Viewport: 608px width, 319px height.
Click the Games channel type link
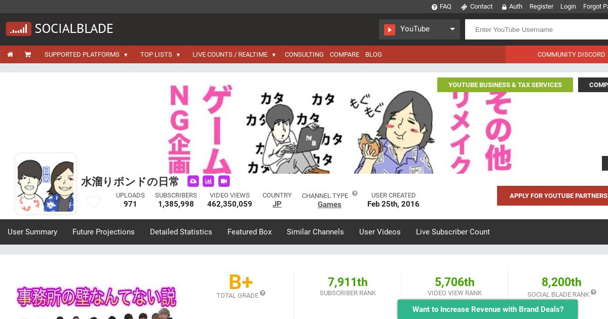[x=329, y=205]
